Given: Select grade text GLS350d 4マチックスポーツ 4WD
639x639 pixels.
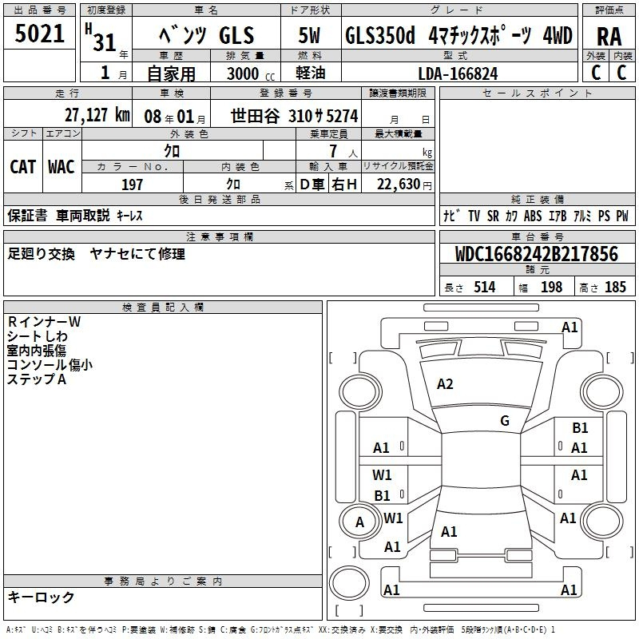Looking at the screenshot, I should click(458, 35).
